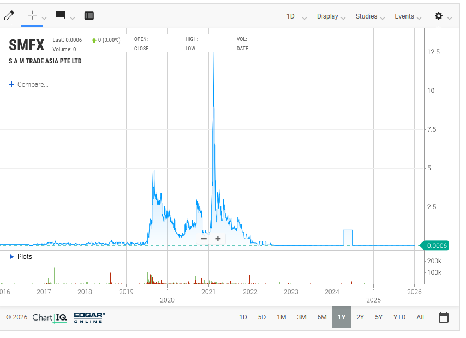Open chart settings gear icon
466x338 pixels.
point(439,16)
